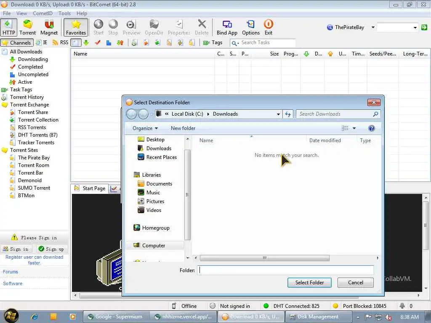Open the Software link
Image resolution: width=431 pixels, height=323 pixels.
tap(13, 283)
